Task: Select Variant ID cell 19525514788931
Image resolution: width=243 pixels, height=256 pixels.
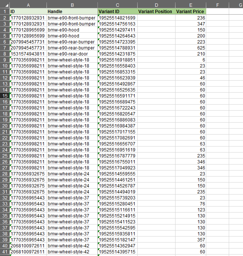Action: tap(118, 48)
